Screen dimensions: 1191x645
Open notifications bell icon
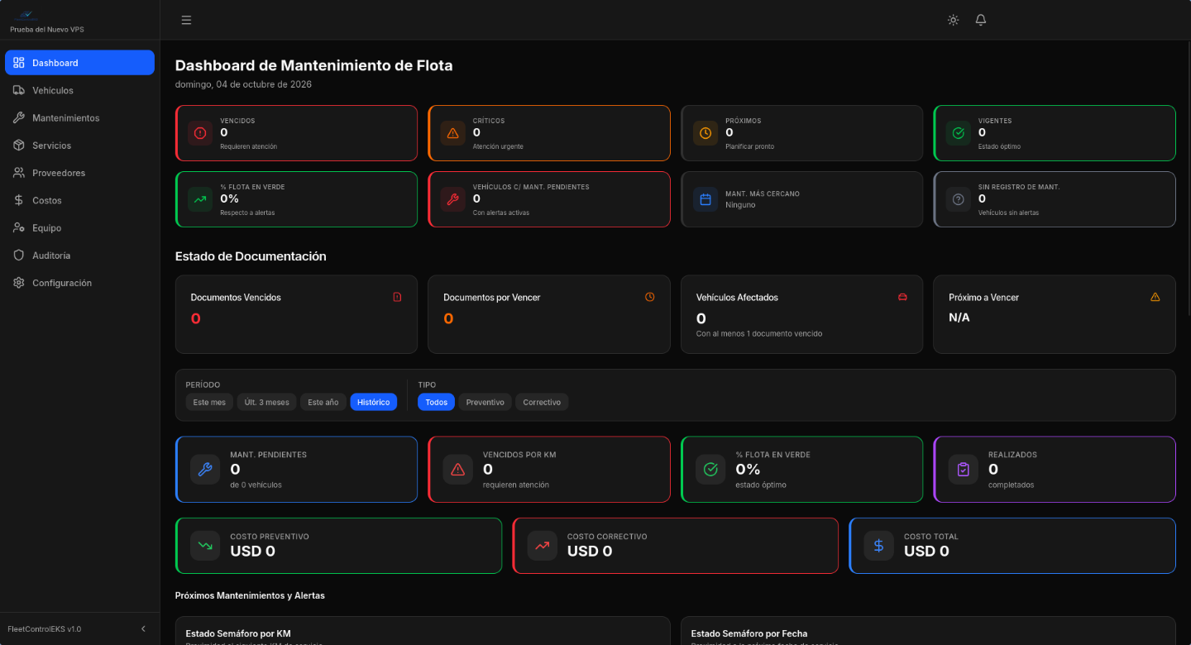click(x=981, y=20)
